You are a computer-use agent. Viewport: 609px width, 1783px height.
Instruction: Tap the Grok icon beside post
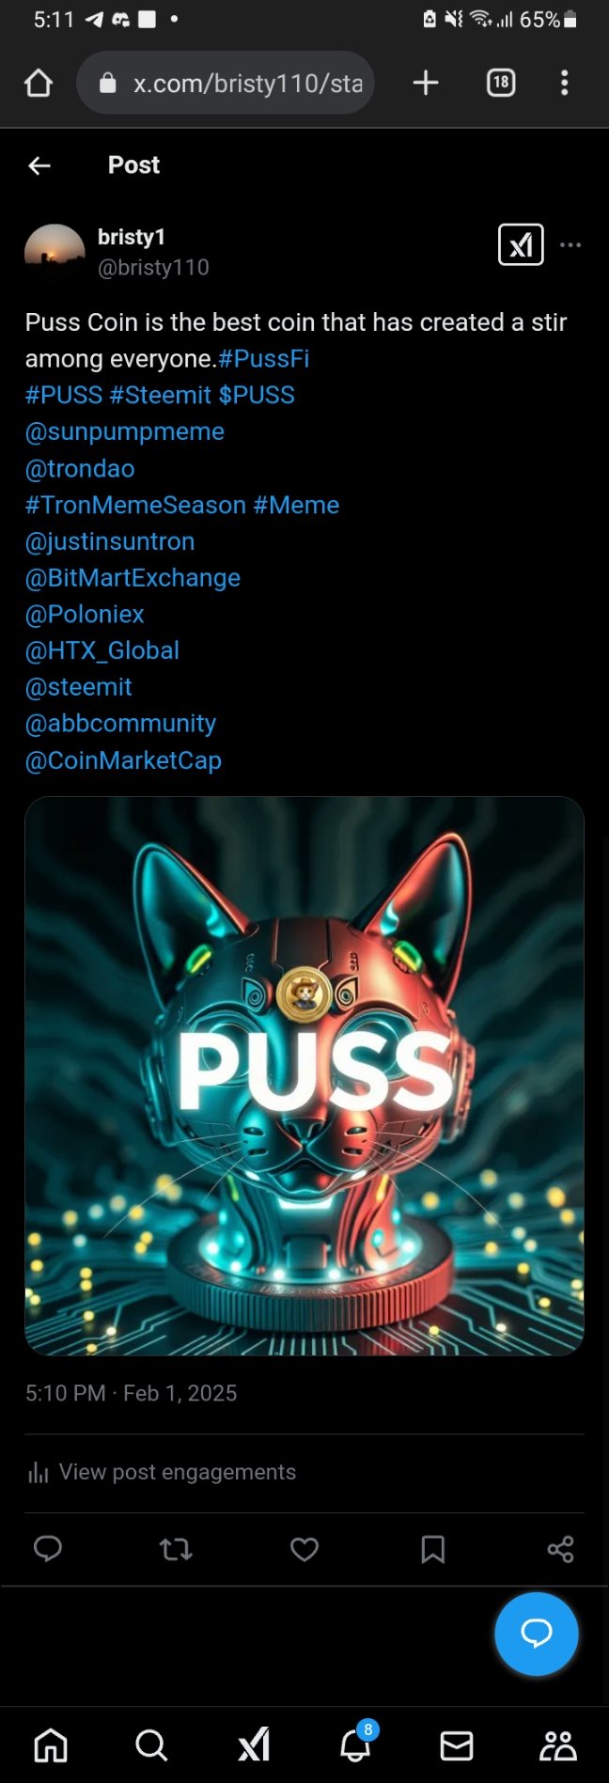click(x=521, y=245)
